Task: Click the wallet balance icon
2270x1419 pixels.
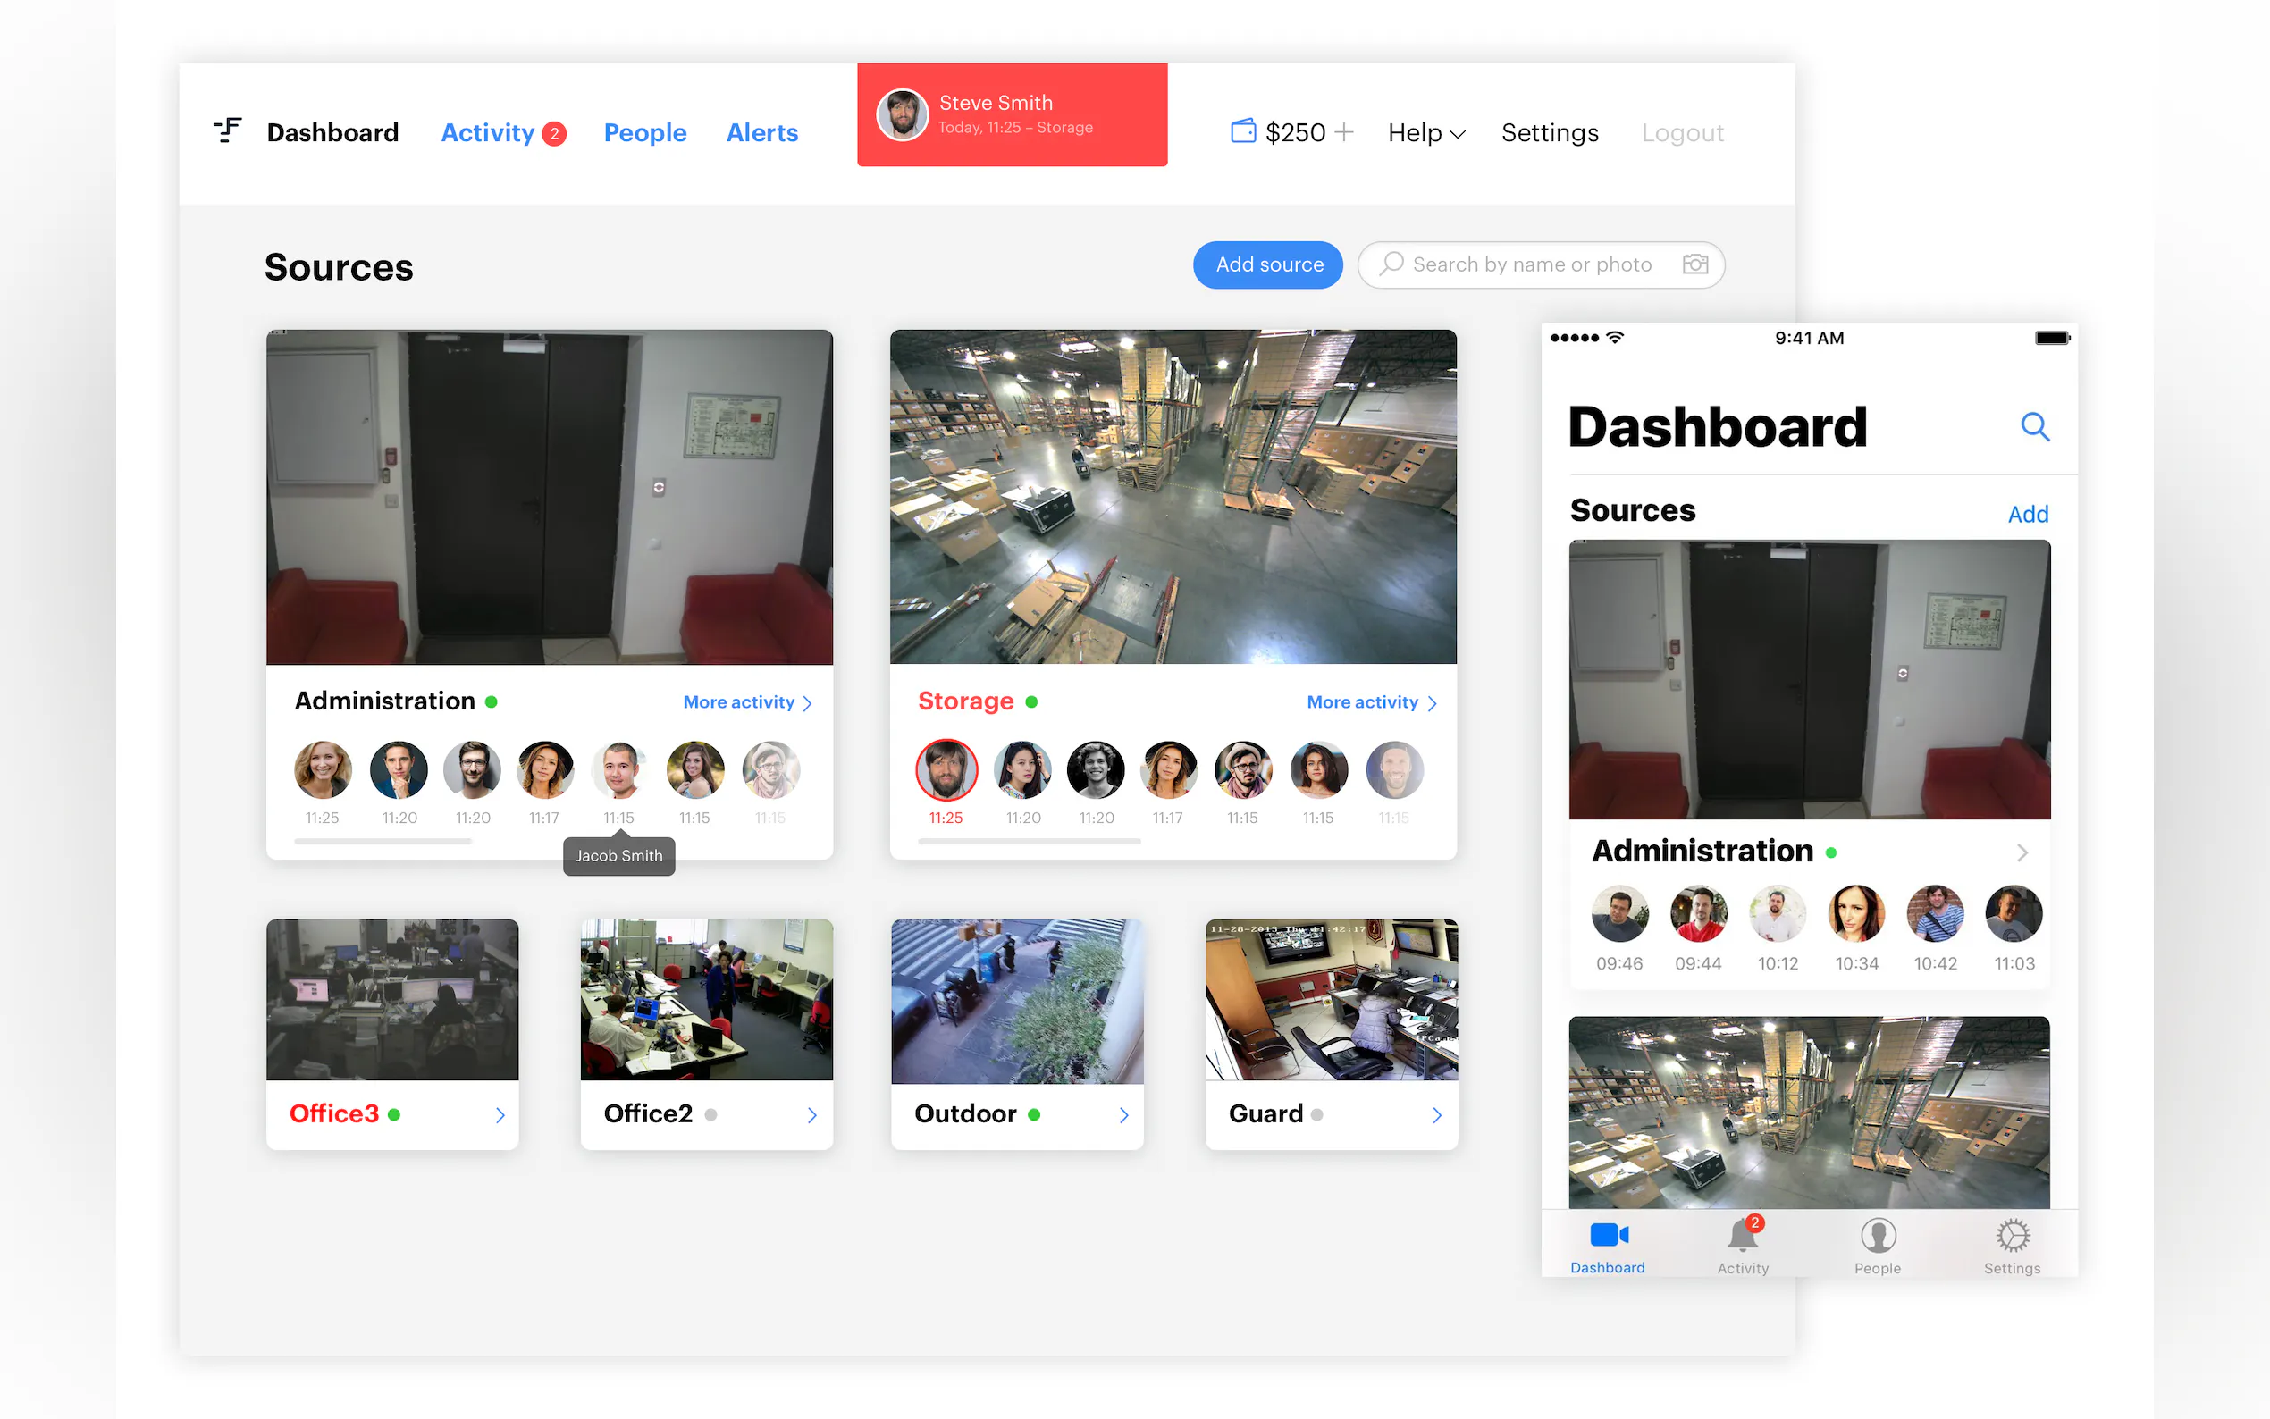Action: pyautogui.click(x=1242, y=131)
